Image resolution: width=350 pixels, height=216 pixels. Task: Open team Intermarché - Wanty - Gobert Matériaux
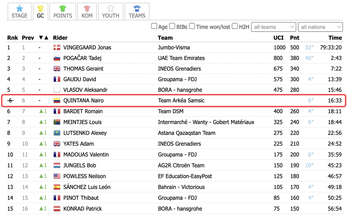[x=206, y=122]
